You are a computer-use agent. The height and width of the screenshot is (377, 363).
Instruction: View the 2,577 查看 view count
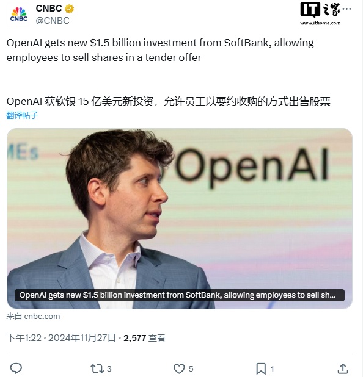click(144, 338)
